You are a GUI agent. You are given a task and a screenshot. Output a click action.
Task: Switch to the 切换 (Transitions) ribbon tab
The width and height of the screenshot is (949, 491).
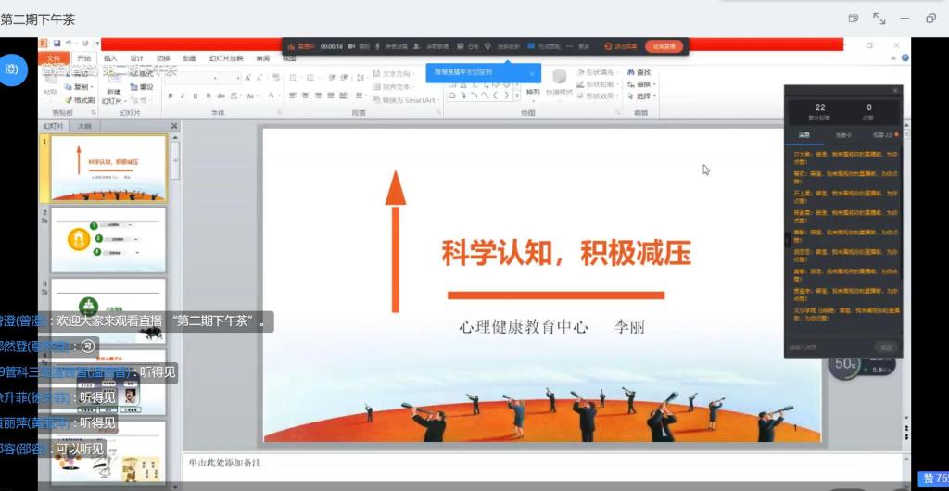[x=163, y=58]
